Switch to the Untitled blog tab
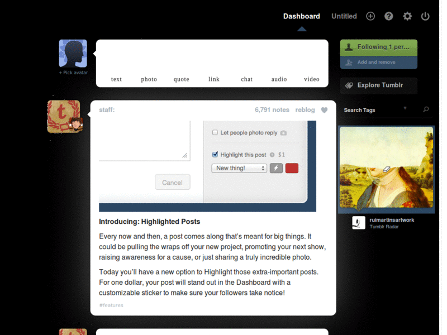This screenshot has height=335, width=447. (344, 16)
